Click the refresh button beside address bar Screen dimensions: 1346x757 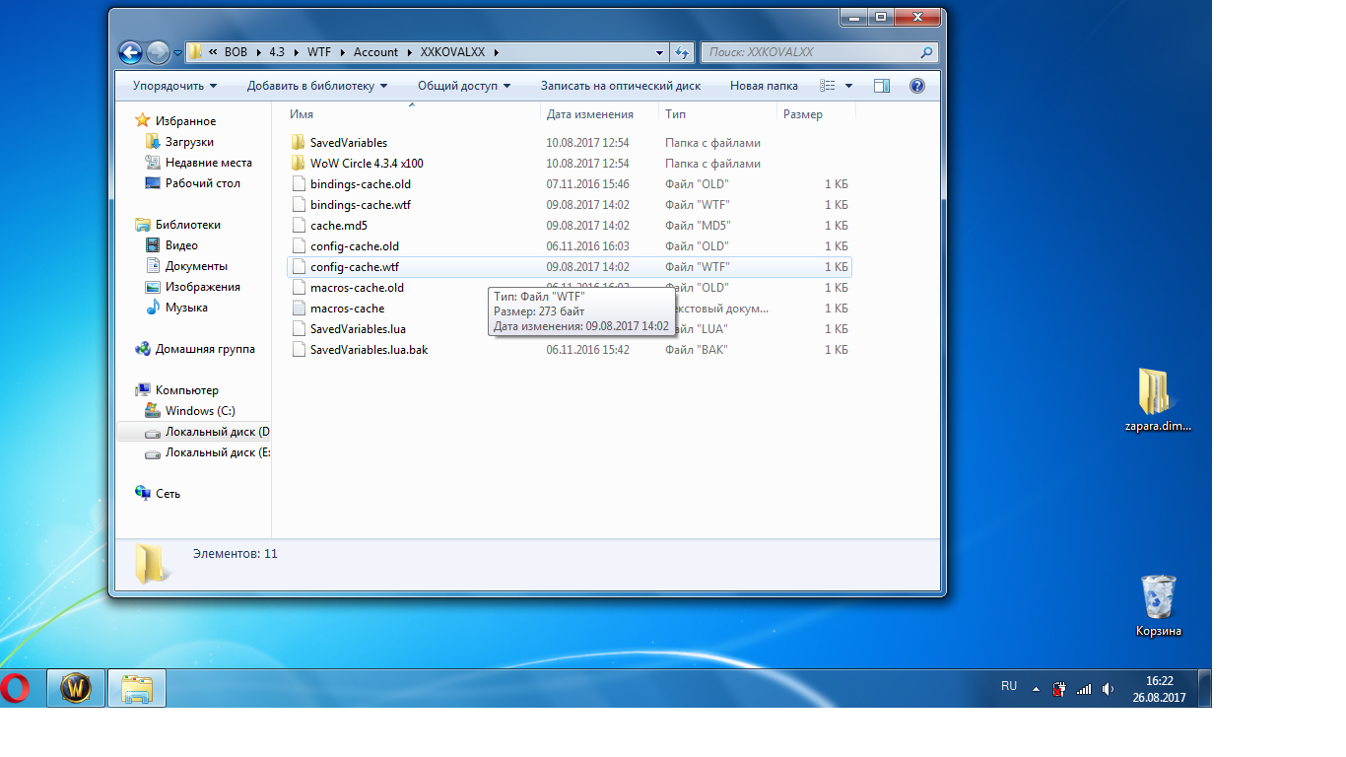(x=682, y=52)
